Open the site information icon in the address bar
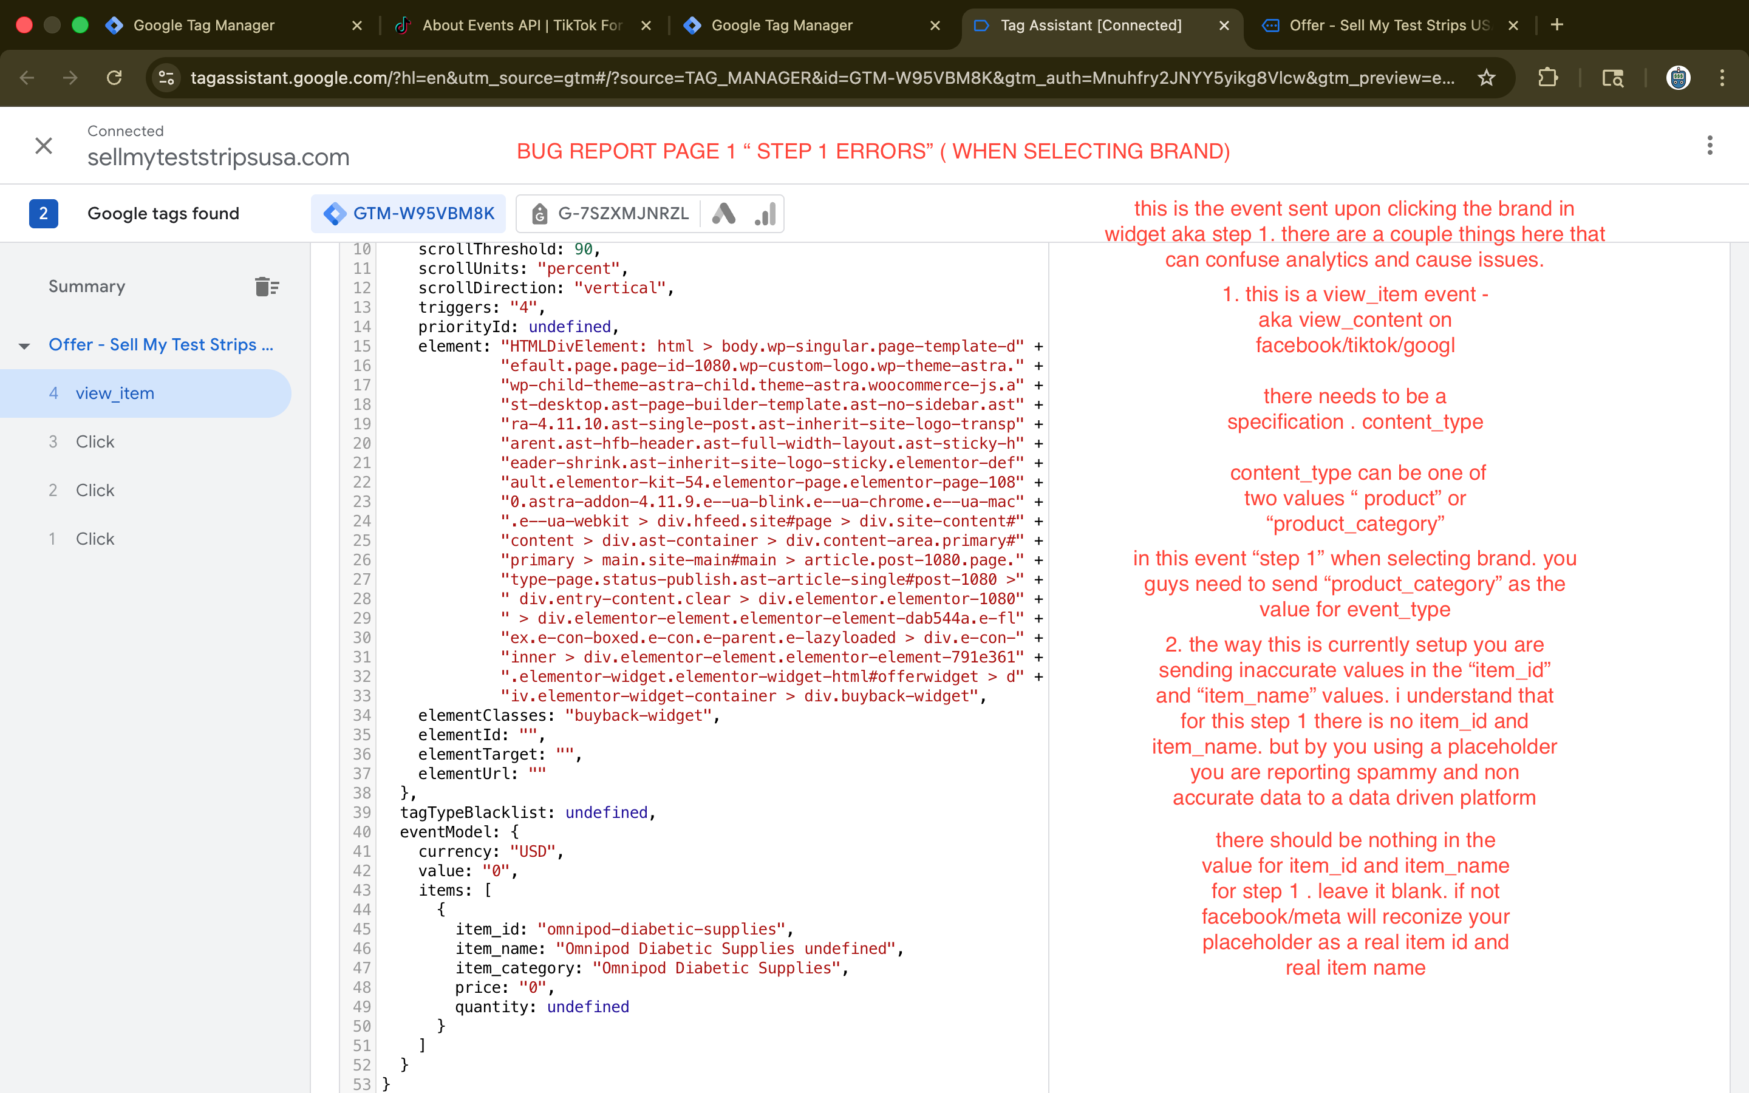The image size is (1749, 1093). (166, 77)
